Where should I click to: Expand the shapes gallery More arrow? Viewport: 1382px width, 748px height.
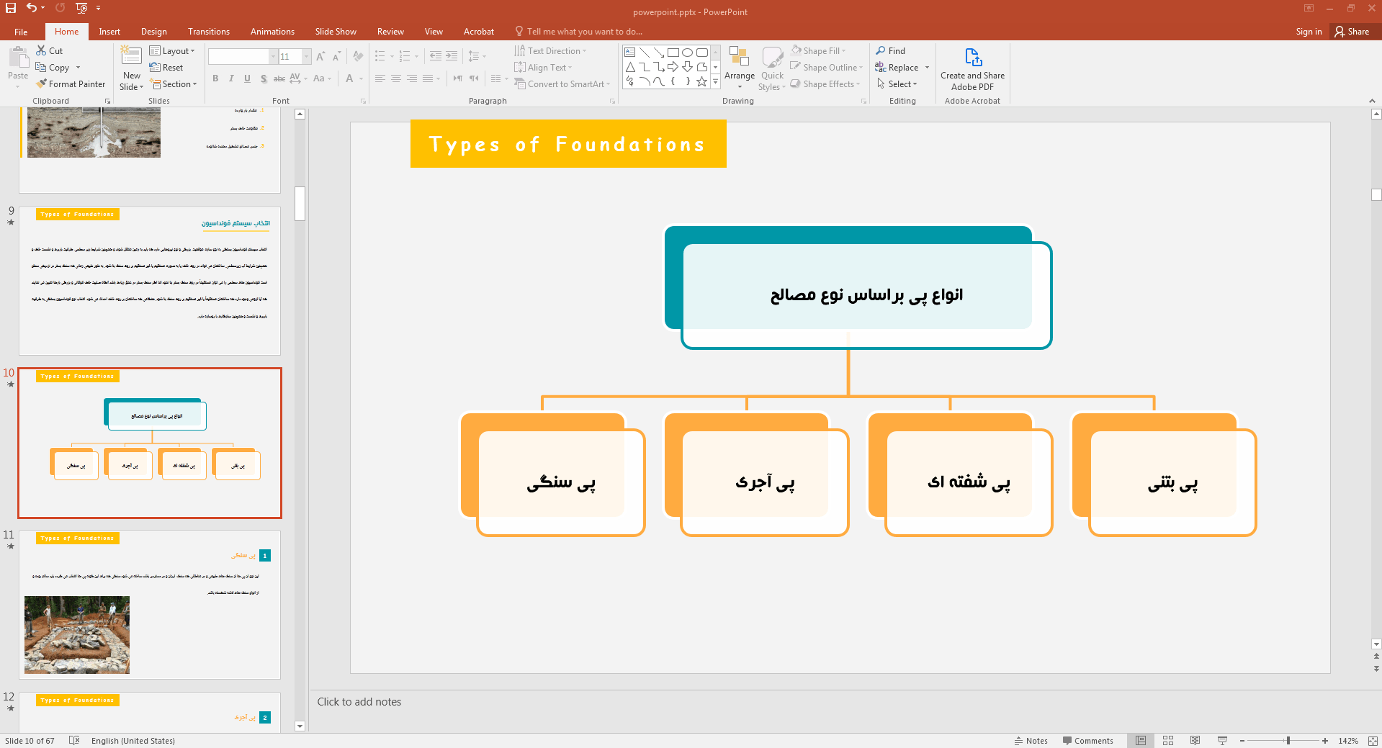pos(715,82)
